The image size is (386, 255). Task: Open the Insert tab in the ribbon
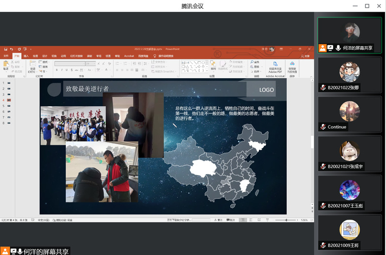coord(26,56)
